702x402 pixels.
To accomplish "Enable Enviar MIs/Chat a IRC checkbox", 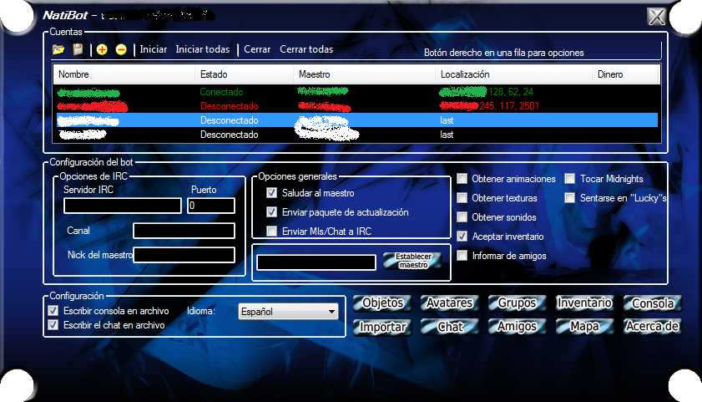I will (271, 232).
